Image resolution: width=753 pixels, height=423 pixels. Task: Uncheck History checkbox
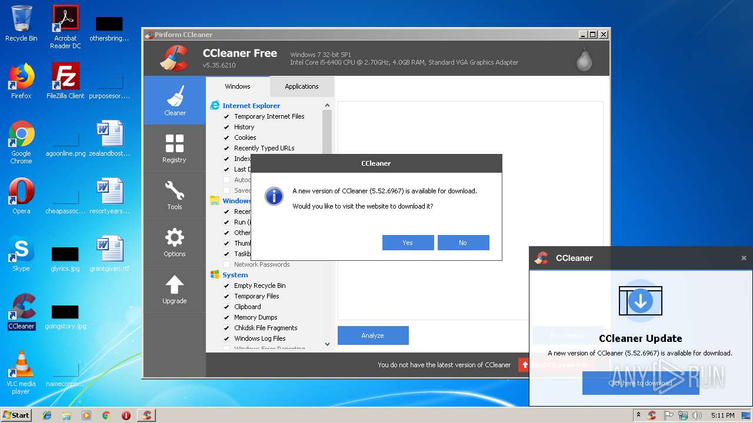pos(226,127)
